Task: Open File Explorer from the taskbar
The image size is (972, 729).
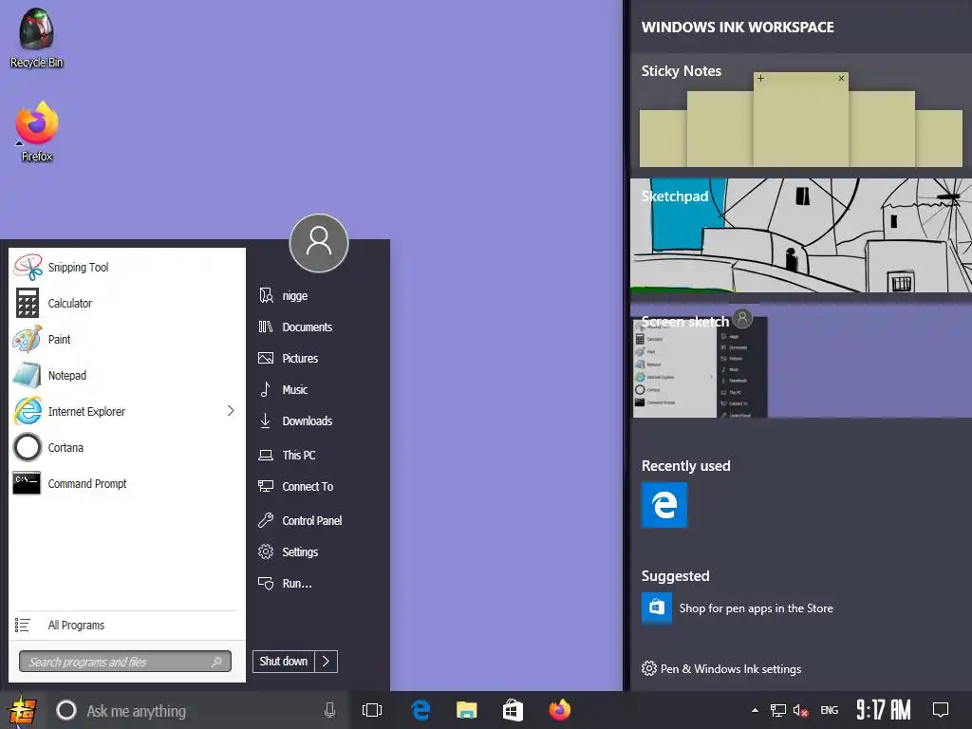Action: pos(466,710)
